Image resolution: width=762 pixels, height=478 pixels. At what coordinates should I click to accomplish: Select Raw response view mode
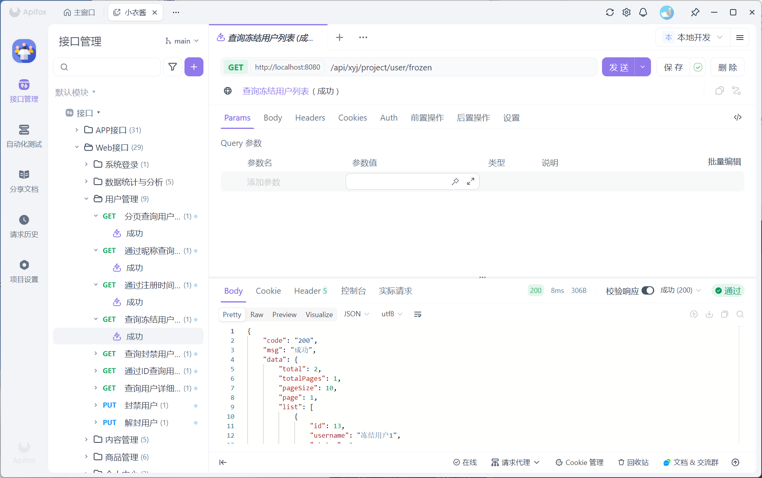click(x=256, y=315)
